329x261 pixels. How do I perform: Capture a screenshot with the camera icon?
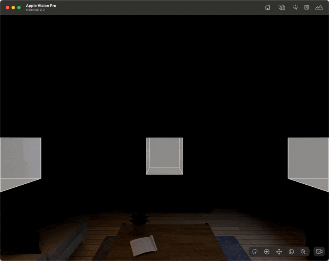[281, 7]
